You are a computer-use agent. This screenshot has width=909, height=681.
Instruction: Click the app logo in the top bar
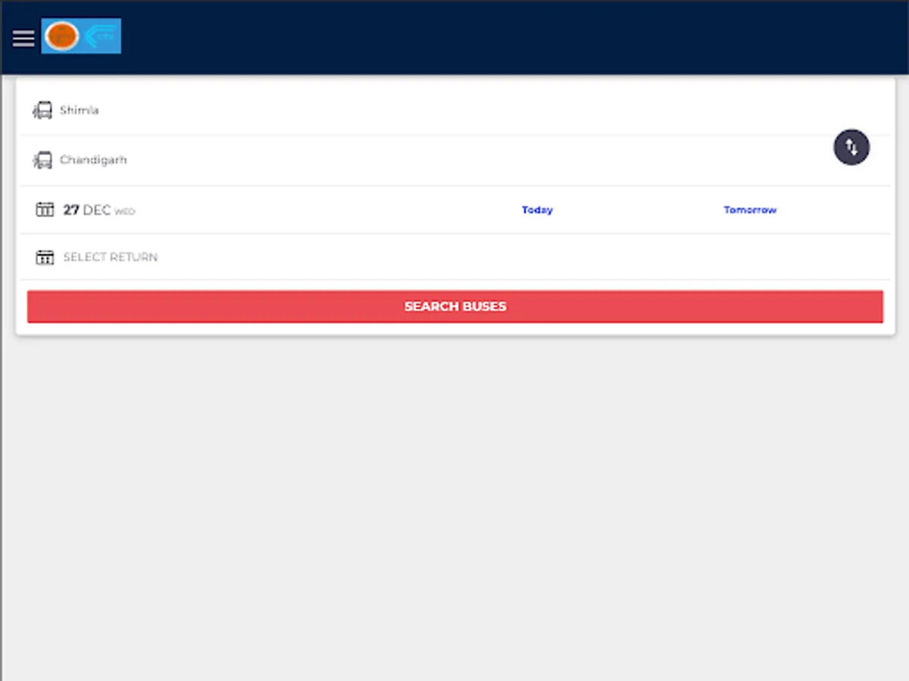(x=80, y=35)
